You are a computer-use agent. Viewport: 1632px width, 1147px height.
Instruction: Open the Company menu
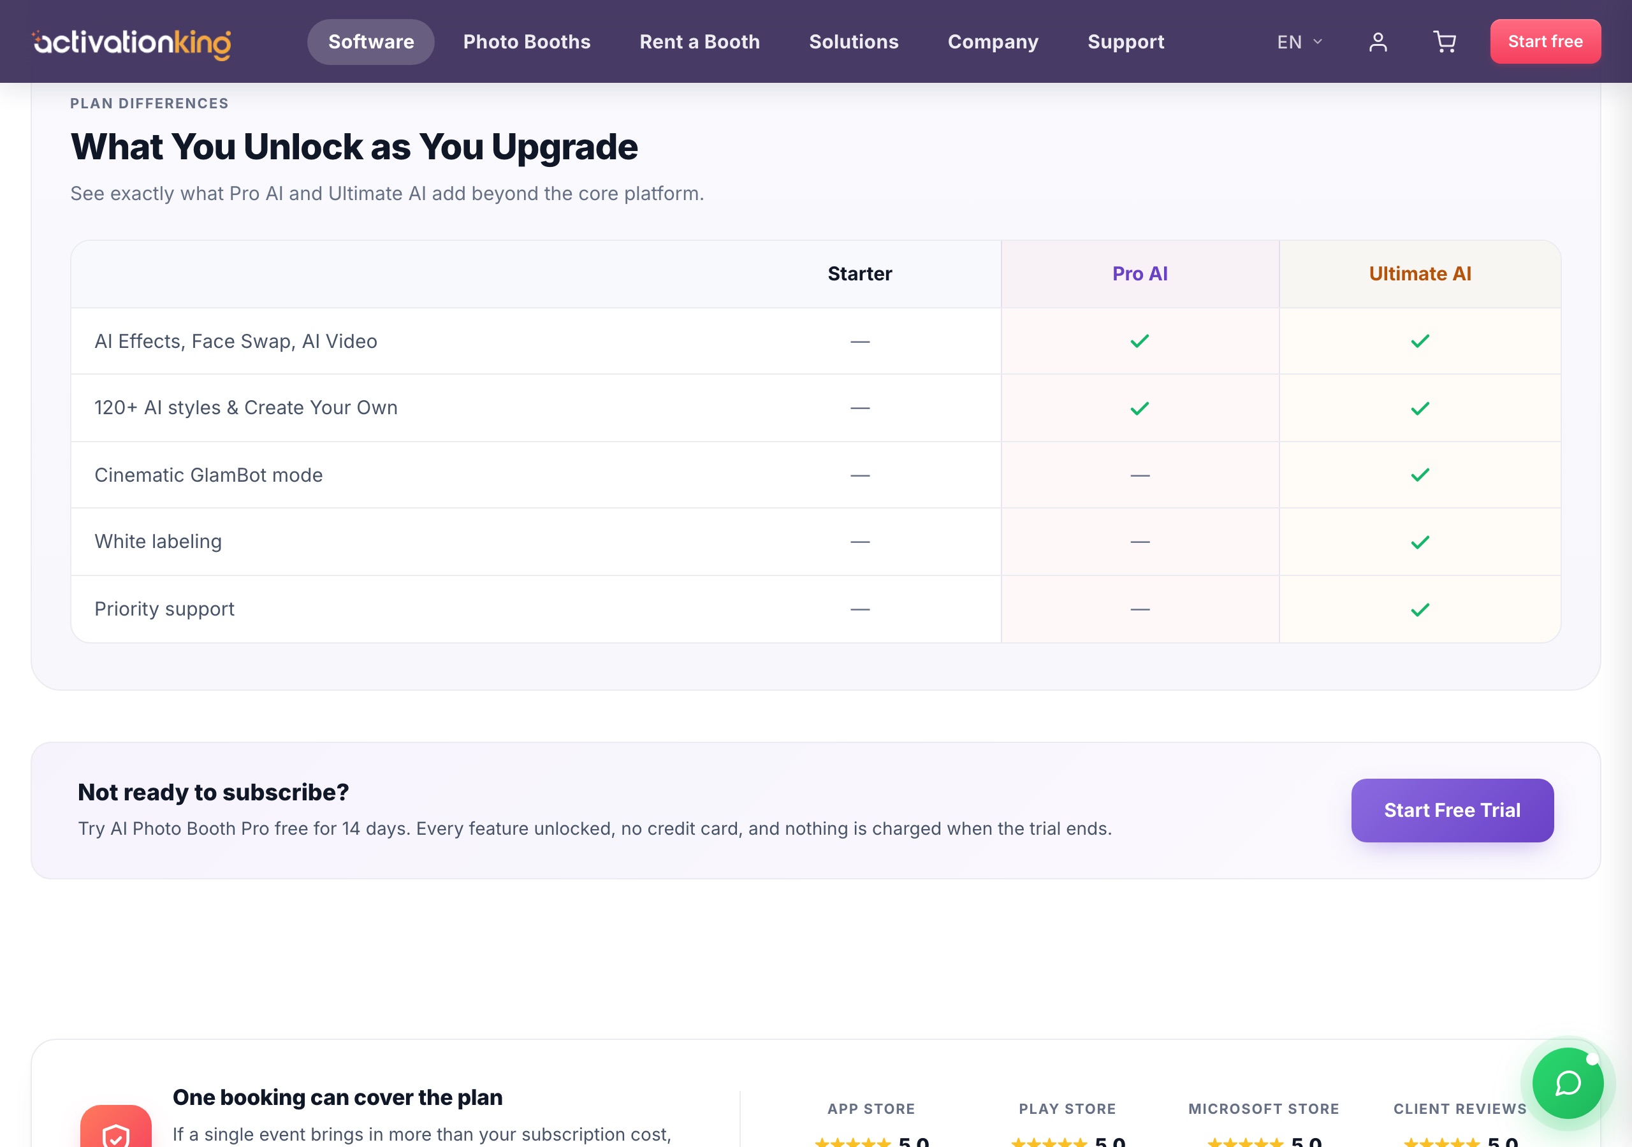993,42
